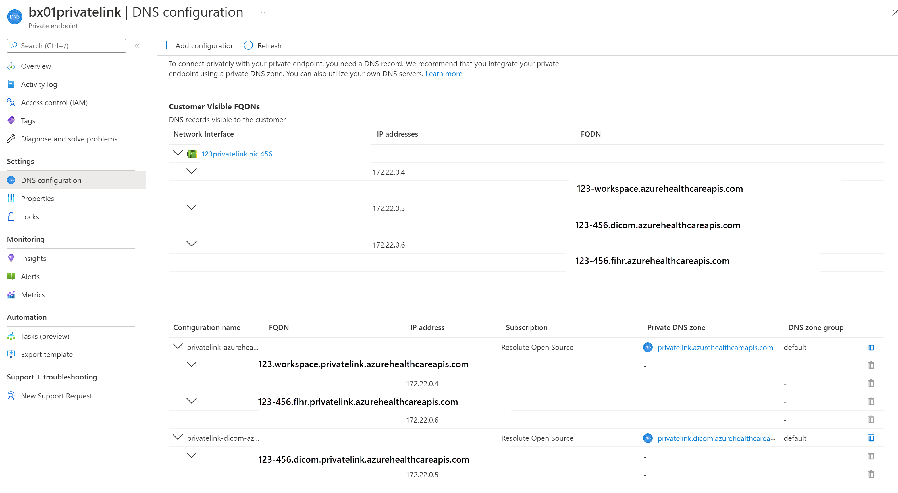Image resolution: width=898 pixels, height=493 pixels.
Task: Open privatelink.azurehealthcareapis.com DNS zone
Action: [715, 347]
